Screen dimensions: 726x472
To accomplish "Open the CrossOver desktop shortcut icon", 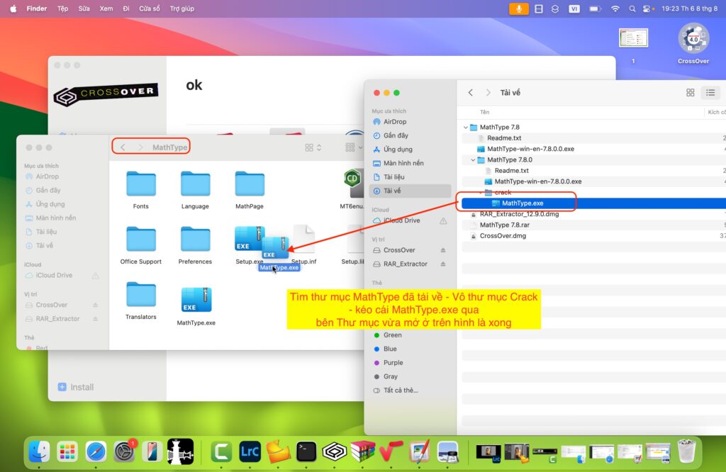I will tap(693, 40).
